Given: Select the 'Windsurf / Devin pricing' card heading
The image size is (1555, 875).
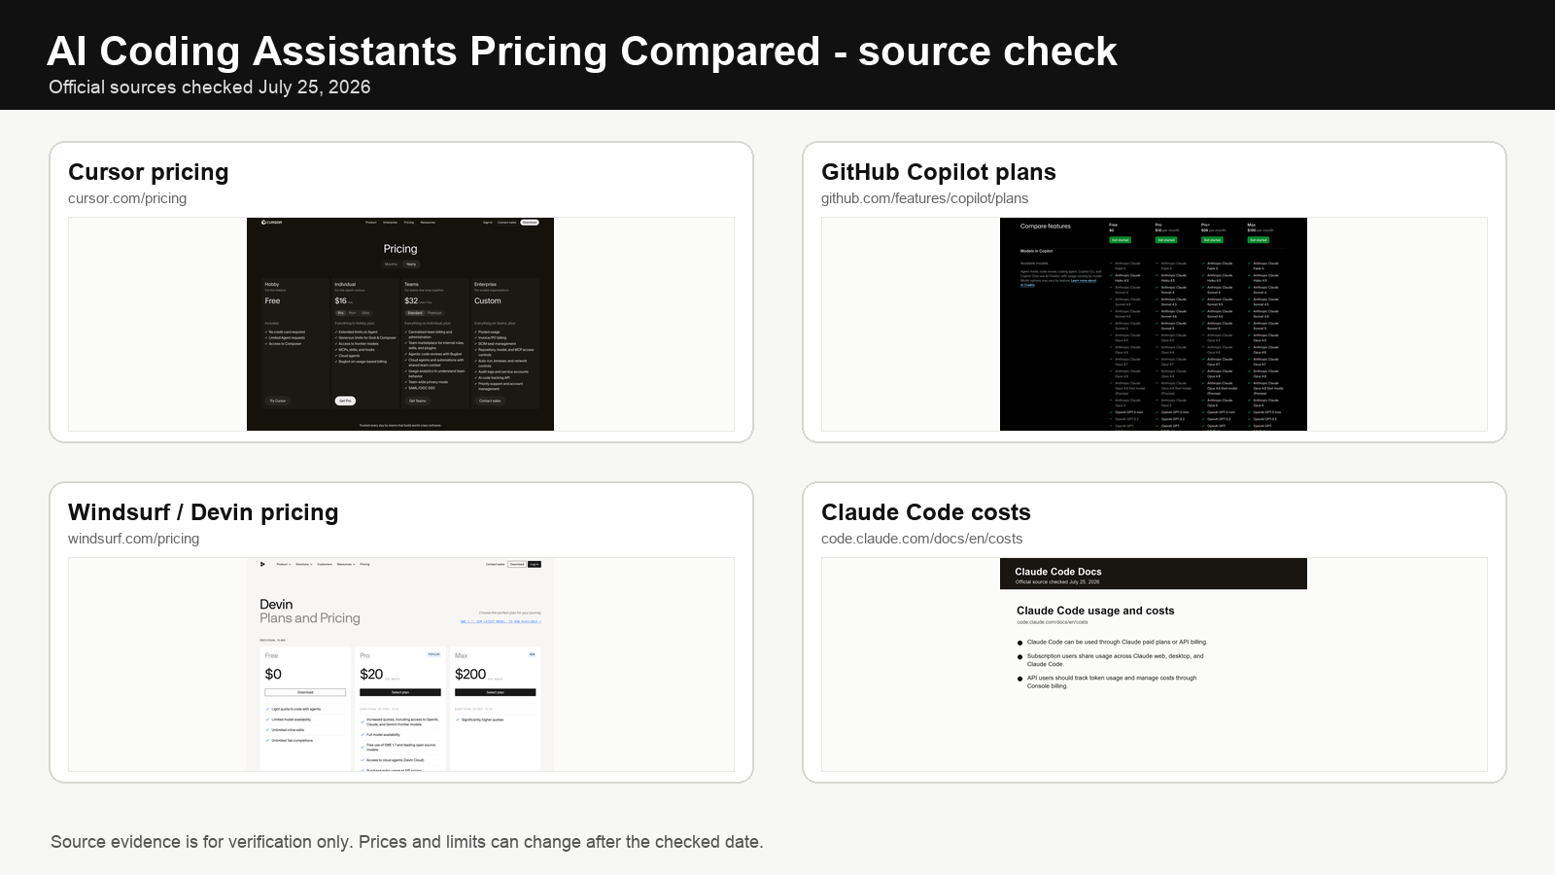Looking at the screenshot, I should click(203, 512).
